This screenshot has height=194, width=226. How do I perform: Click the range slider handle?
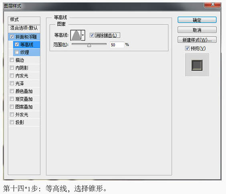coord(89,45)
